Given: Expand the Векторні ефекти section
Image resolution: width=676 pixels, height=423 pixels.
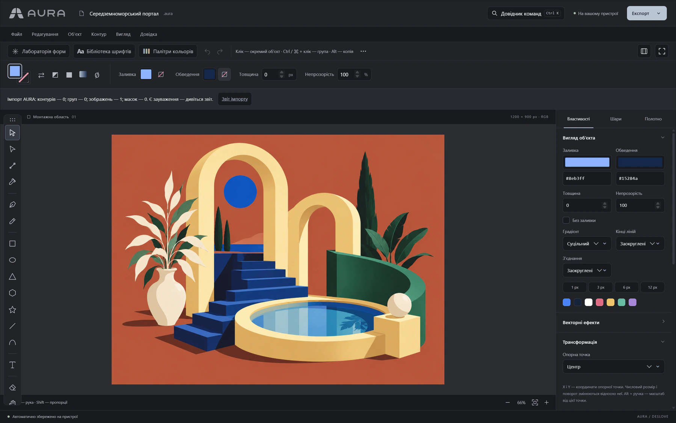Looking at the screenshot, I should pos(613,322).
